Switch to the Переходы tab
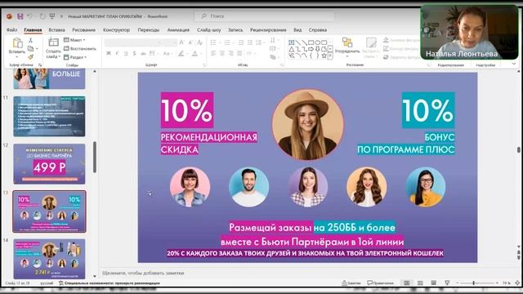 pyautogui.click(x=149, y=30)
